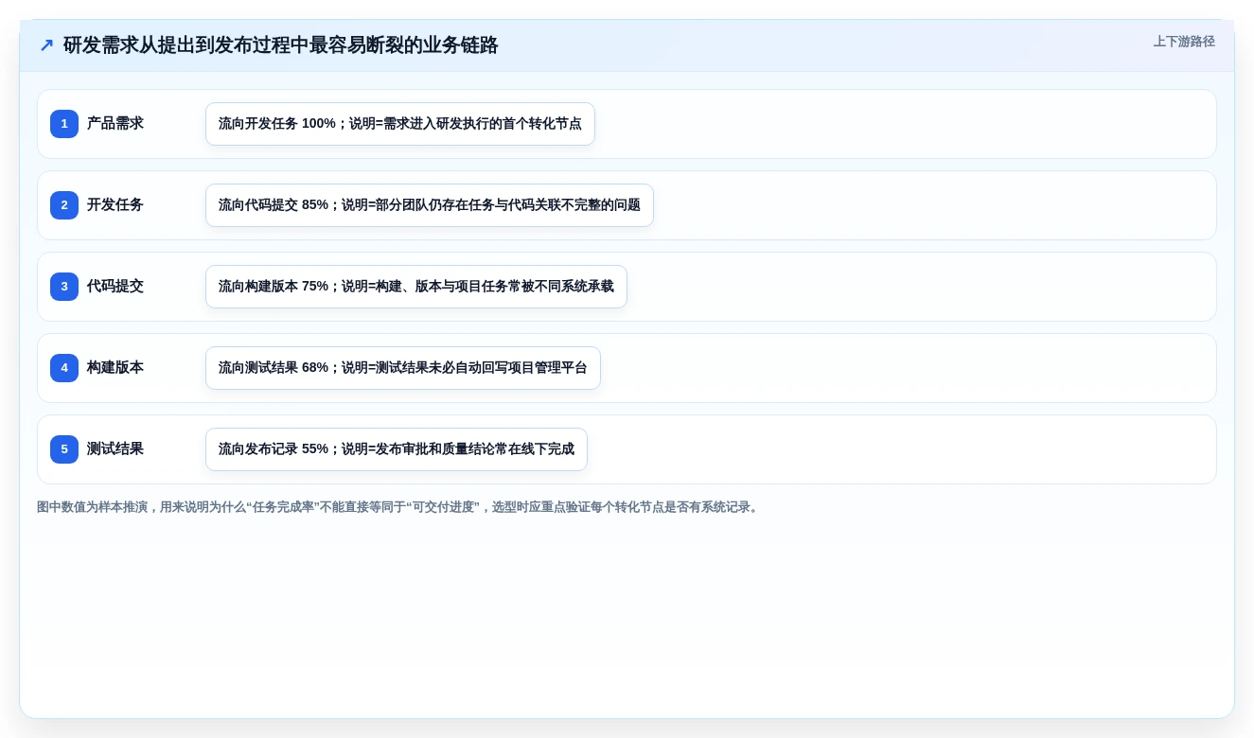Screen dimensions: 1254x738
Task: Click the 开发任务 step label
Action: point(115,205)
